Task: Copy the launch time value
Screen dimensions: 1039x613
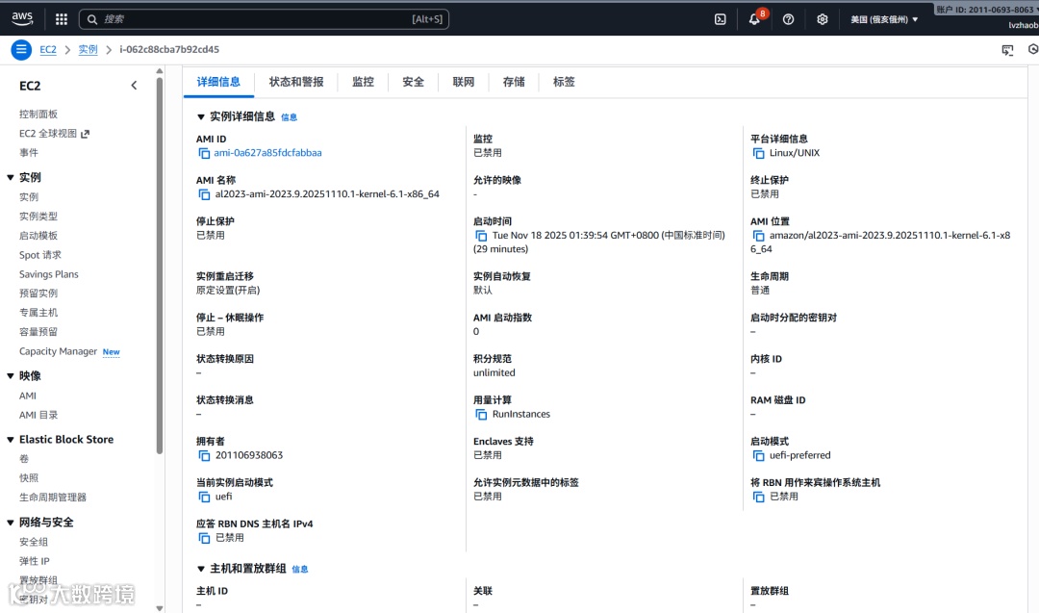Action: pos(481,236)
